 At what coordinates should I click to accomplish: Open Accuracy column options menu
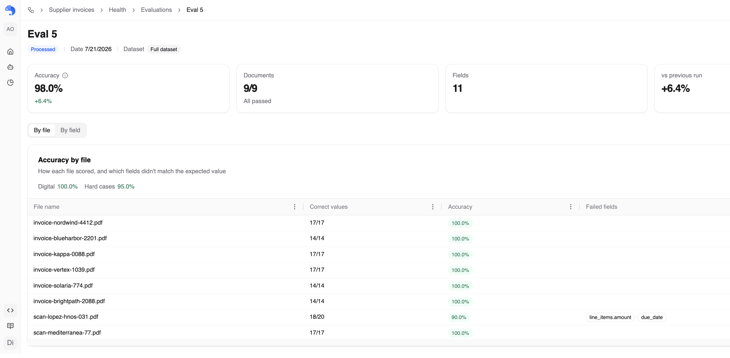[570, 207]
